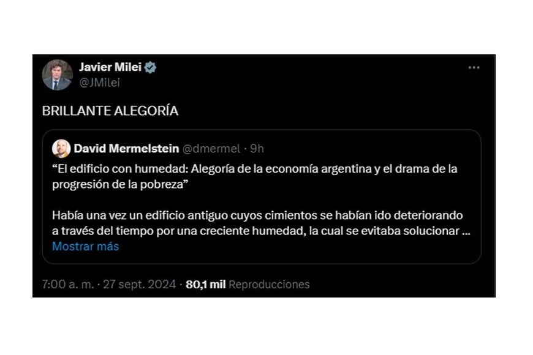The height and width of the screenshot is (355, 533).
Task: Open the three-dot more options menu
Action: [474, 68]
